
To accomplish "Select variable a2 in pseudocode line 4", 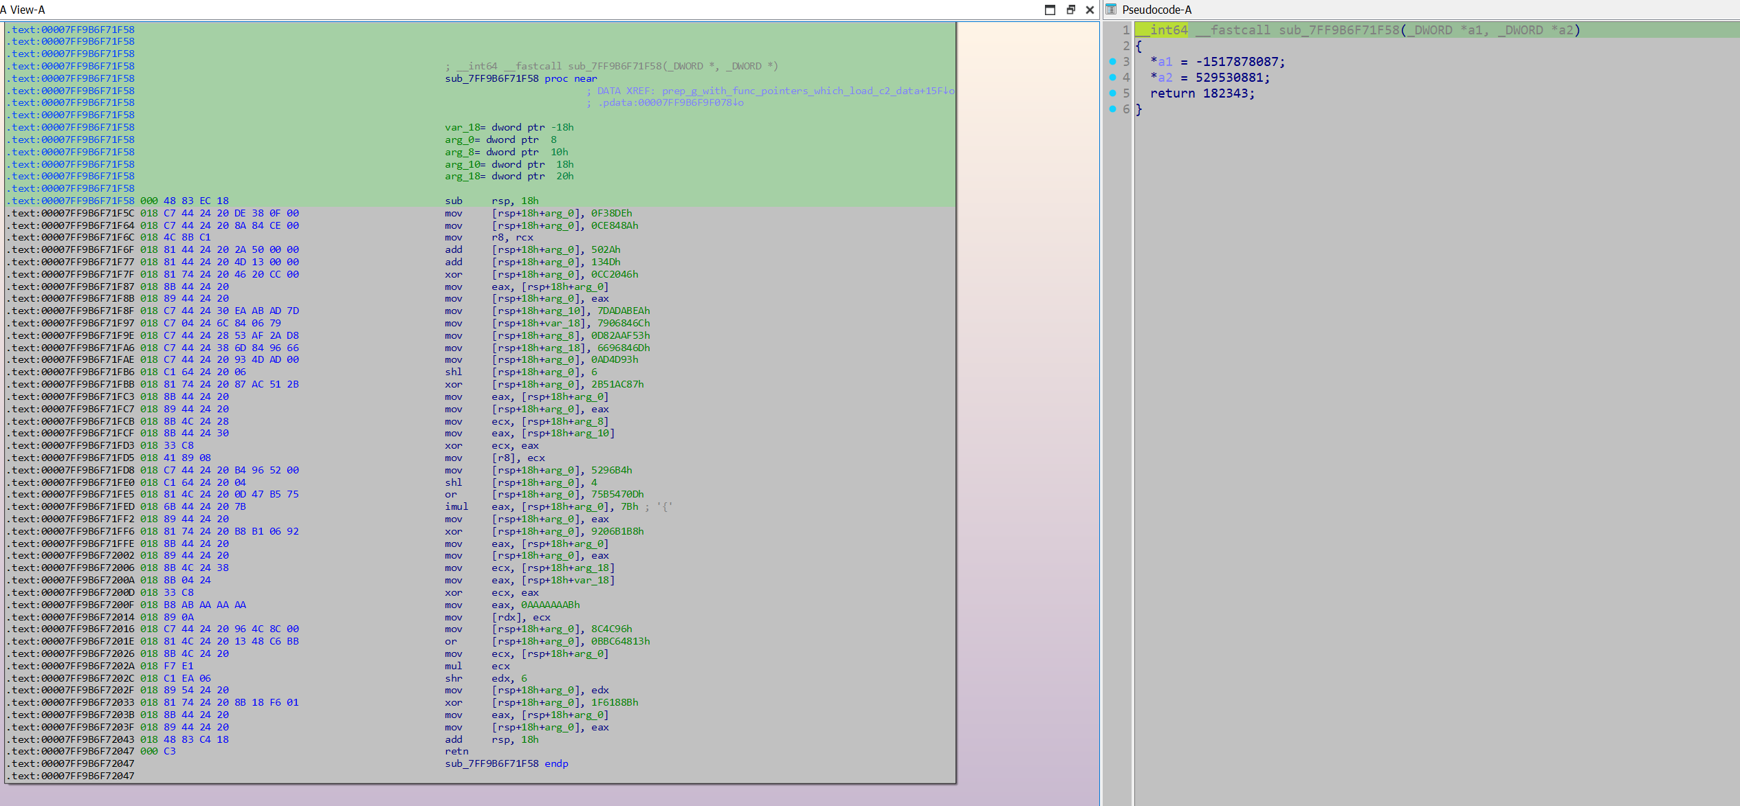I will point(1165,78).
